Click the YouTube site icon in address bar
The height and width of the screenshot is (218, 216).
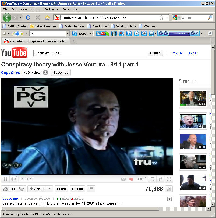point(57,17)
